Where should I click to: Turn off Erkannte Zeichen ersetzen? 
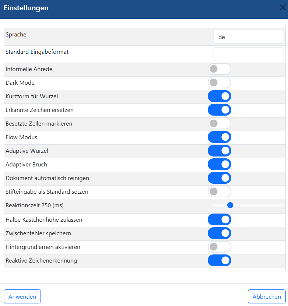219,110
